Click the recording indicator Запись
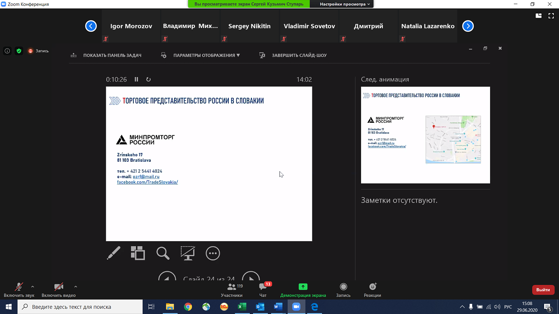 coord(38,51)
